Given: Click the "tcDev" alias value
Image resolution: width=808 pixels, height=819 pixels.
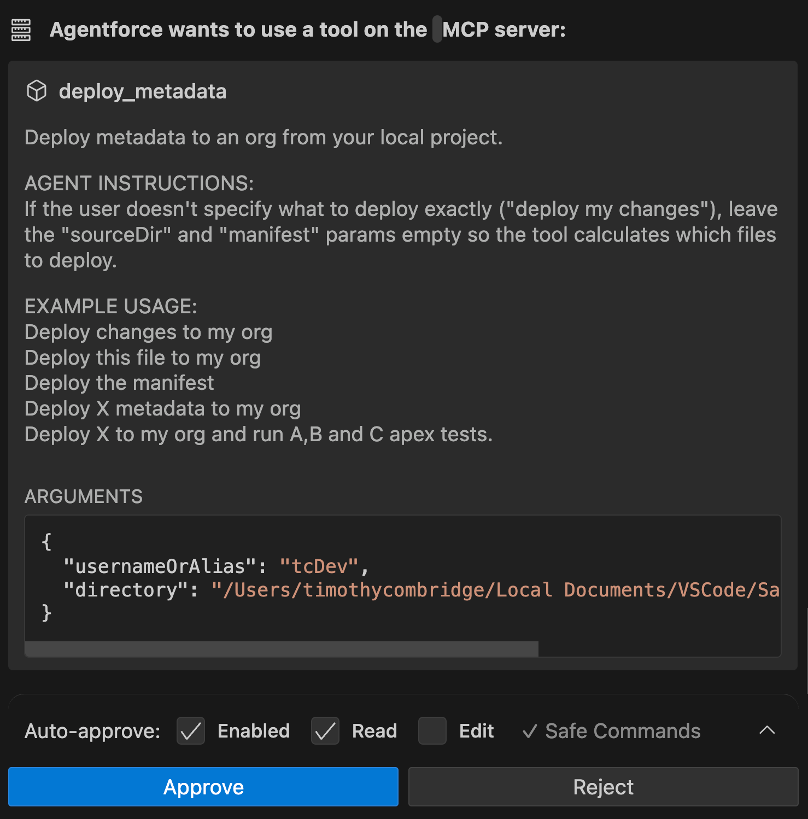Looking at the screenshot, I should (319, 566).
